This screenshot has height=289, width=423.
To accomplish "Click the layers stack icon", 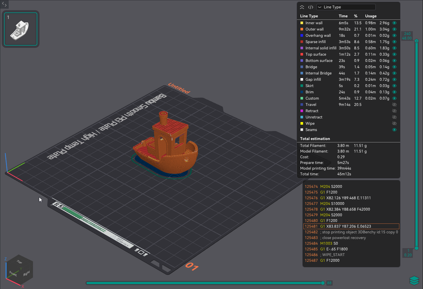I will (x=414, y=281).
